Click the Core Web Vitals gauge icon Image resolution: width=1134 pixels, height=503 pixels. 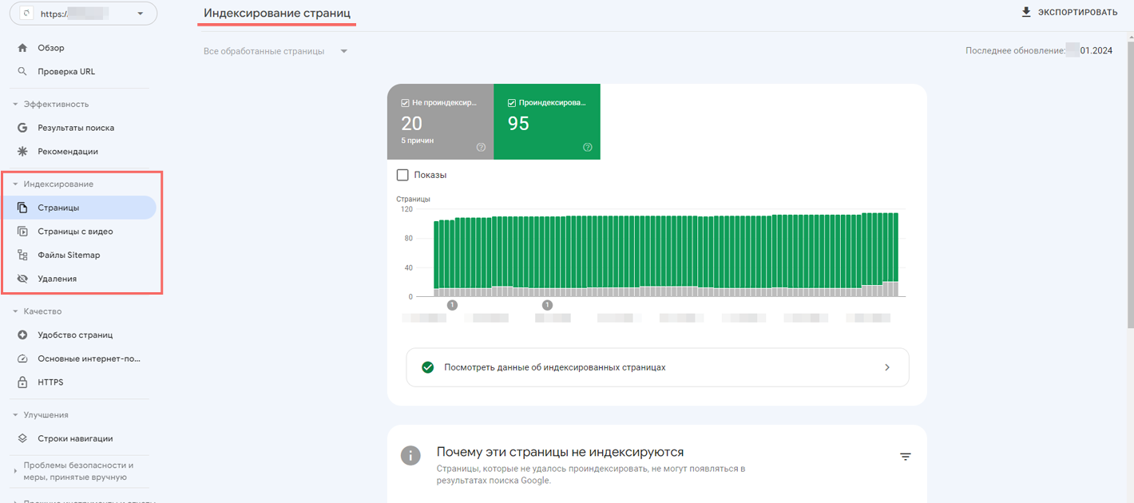[22, 358]
